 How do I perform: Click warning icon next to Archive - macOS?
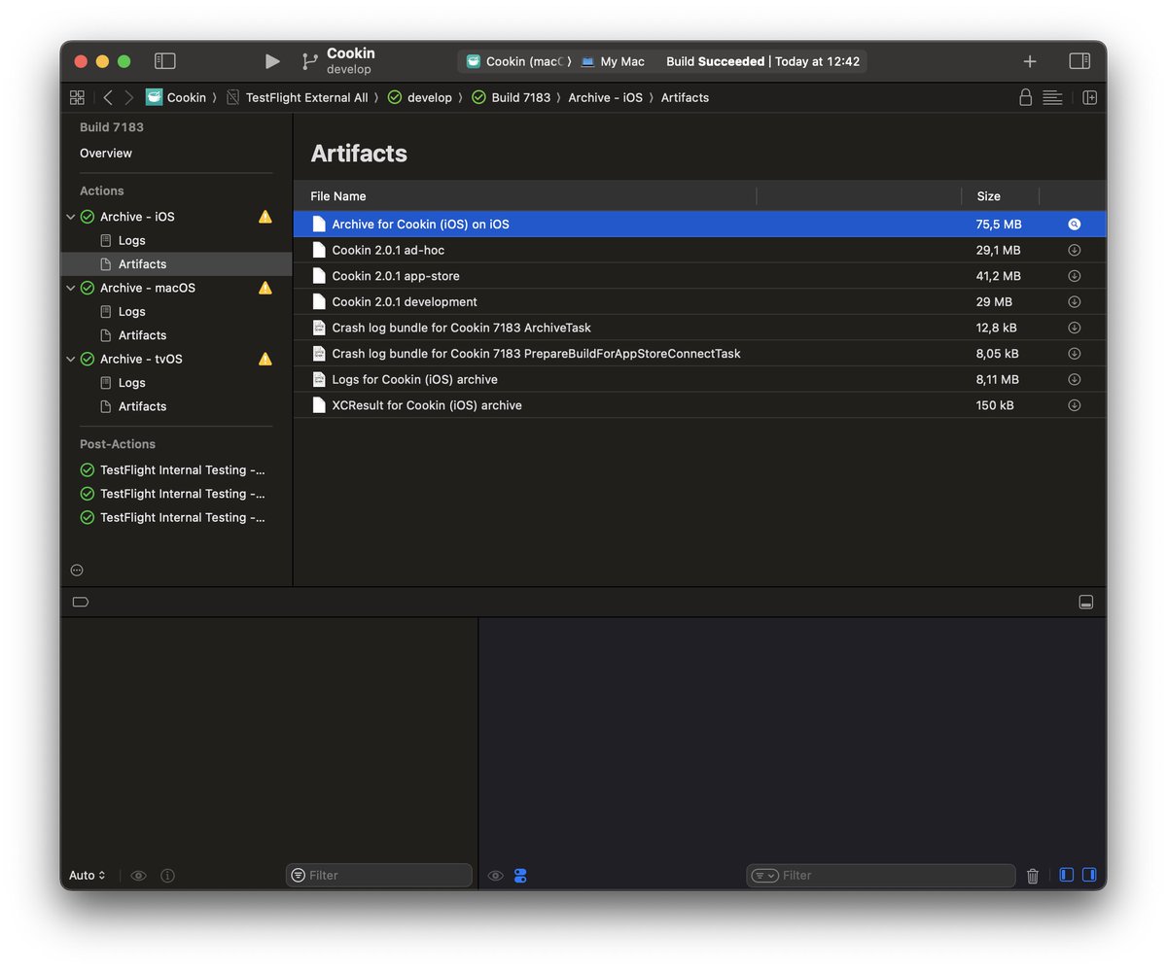coord(265,288)
